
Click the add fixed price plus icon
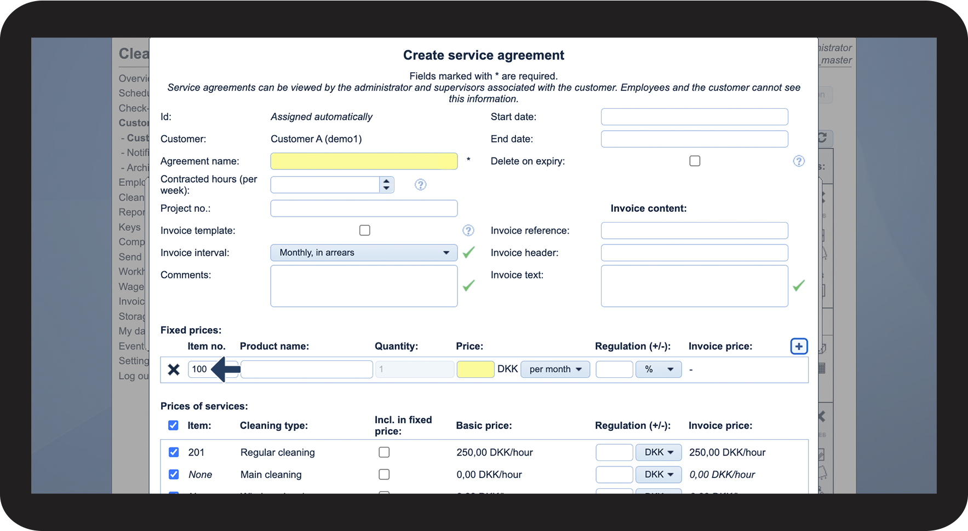pos(799,346)
